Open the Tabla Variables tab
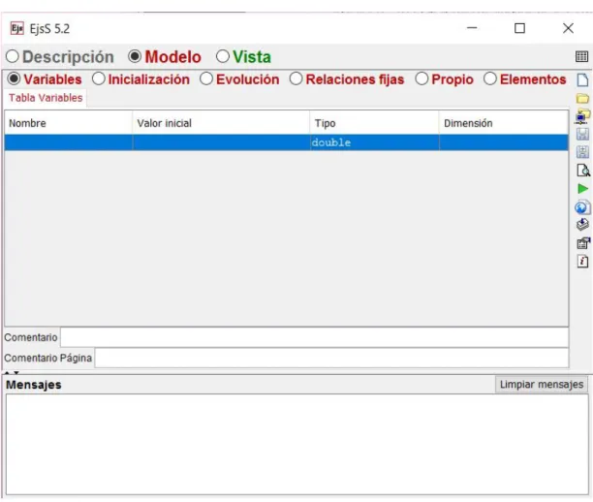 [46, 98]
